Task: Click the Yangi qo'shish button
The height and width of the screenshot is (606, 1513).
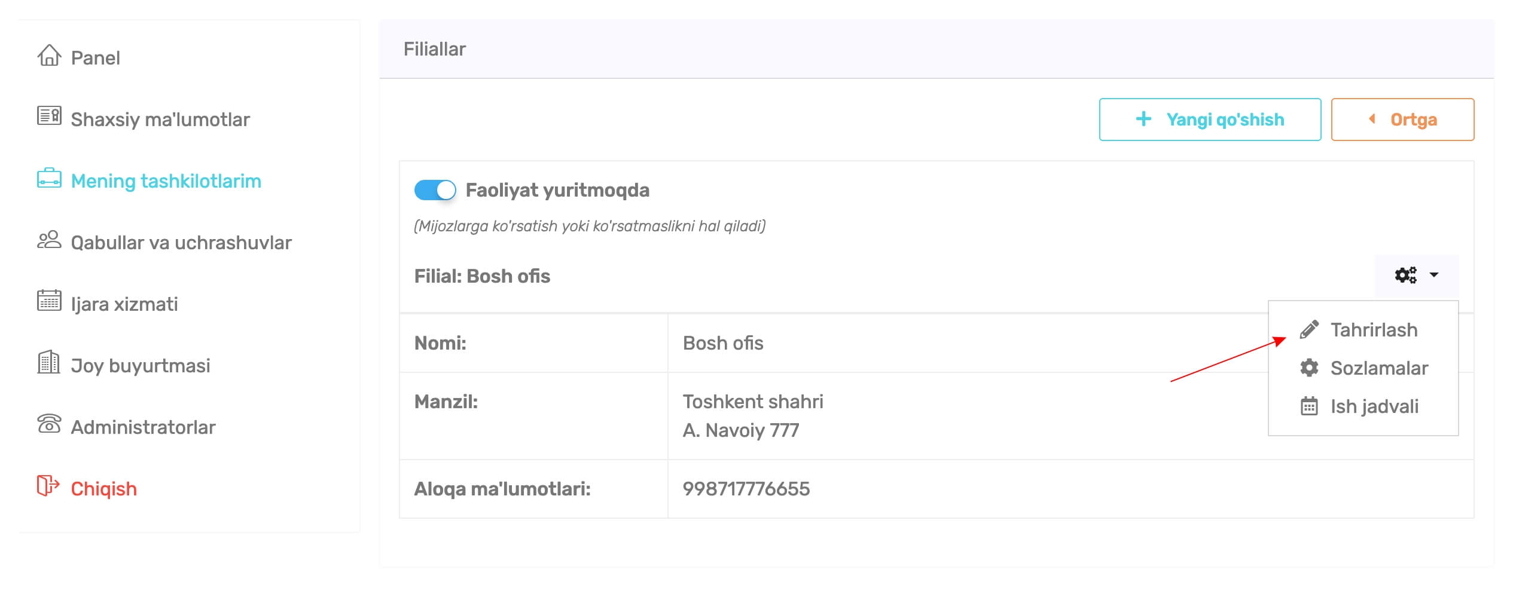Action: pyautogui.click(x=1210, y=119)
